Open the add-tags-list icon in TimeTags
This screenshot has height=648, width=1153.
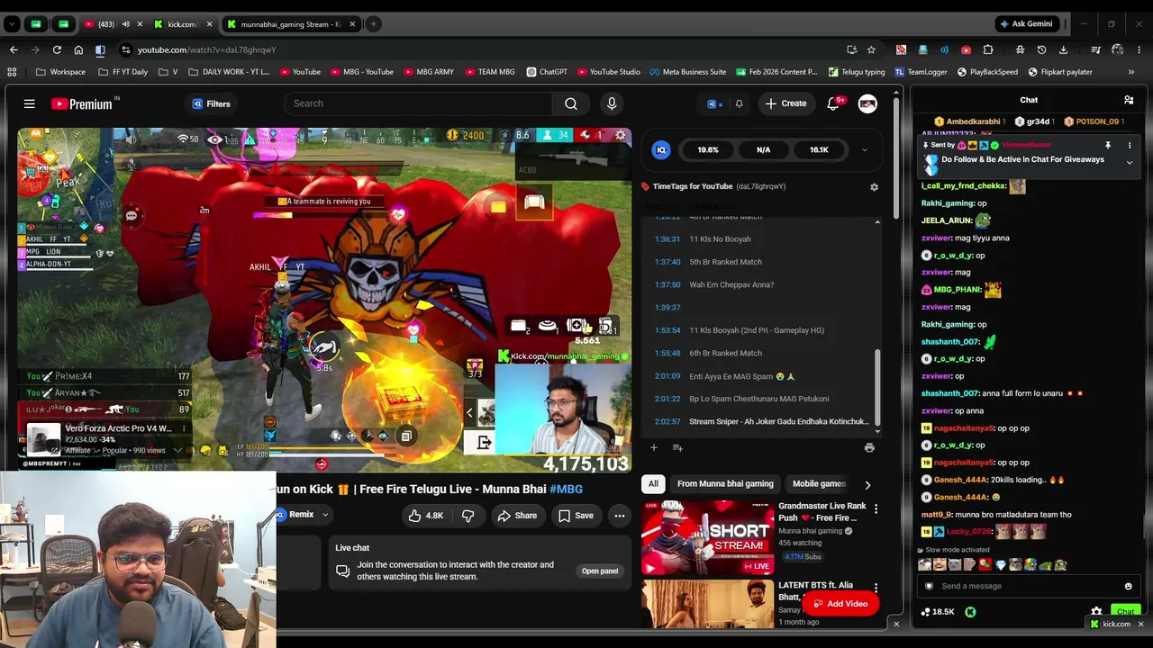coord(677,447)
